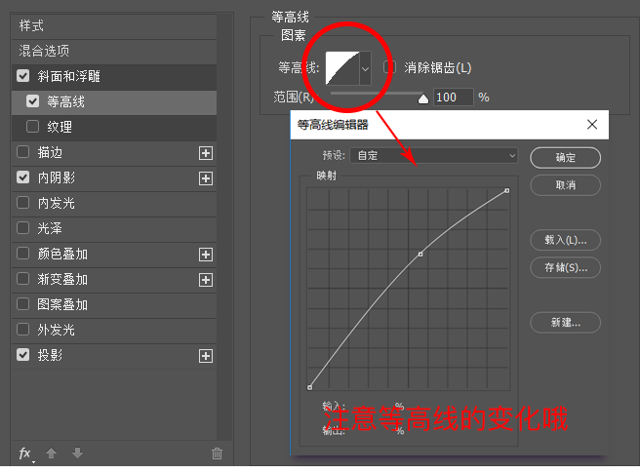Click the 内发光 effect label
The width and height of the screenshot is (640, 473).
pos(57,203)
